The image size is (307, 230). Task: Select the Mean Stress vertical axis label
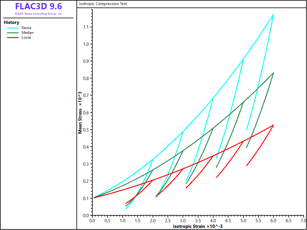(80, 112)
